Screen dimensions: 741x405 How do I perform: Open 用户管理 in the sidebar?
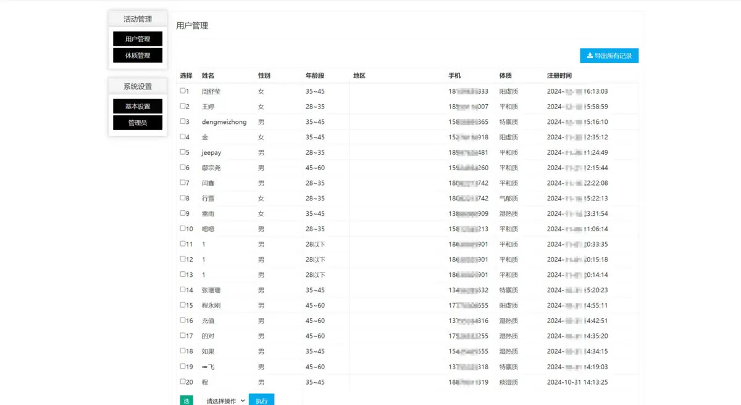(138, 39)
